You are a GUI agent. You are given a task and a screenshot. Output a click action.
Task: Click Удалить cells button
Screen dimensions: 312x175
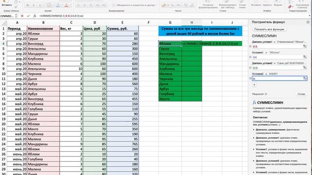click(267, 3)
